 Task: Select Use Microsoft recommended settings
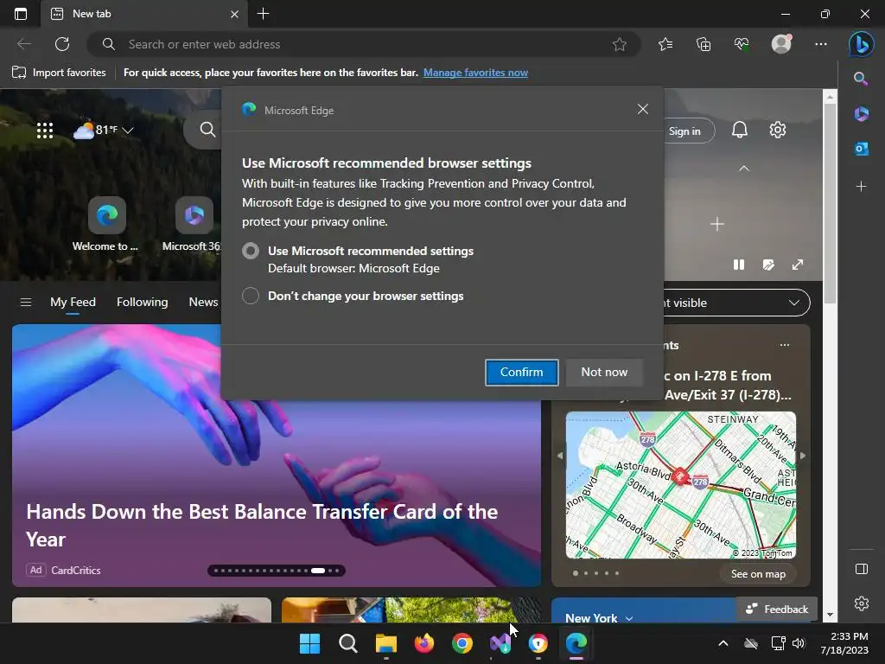[251, 251]
